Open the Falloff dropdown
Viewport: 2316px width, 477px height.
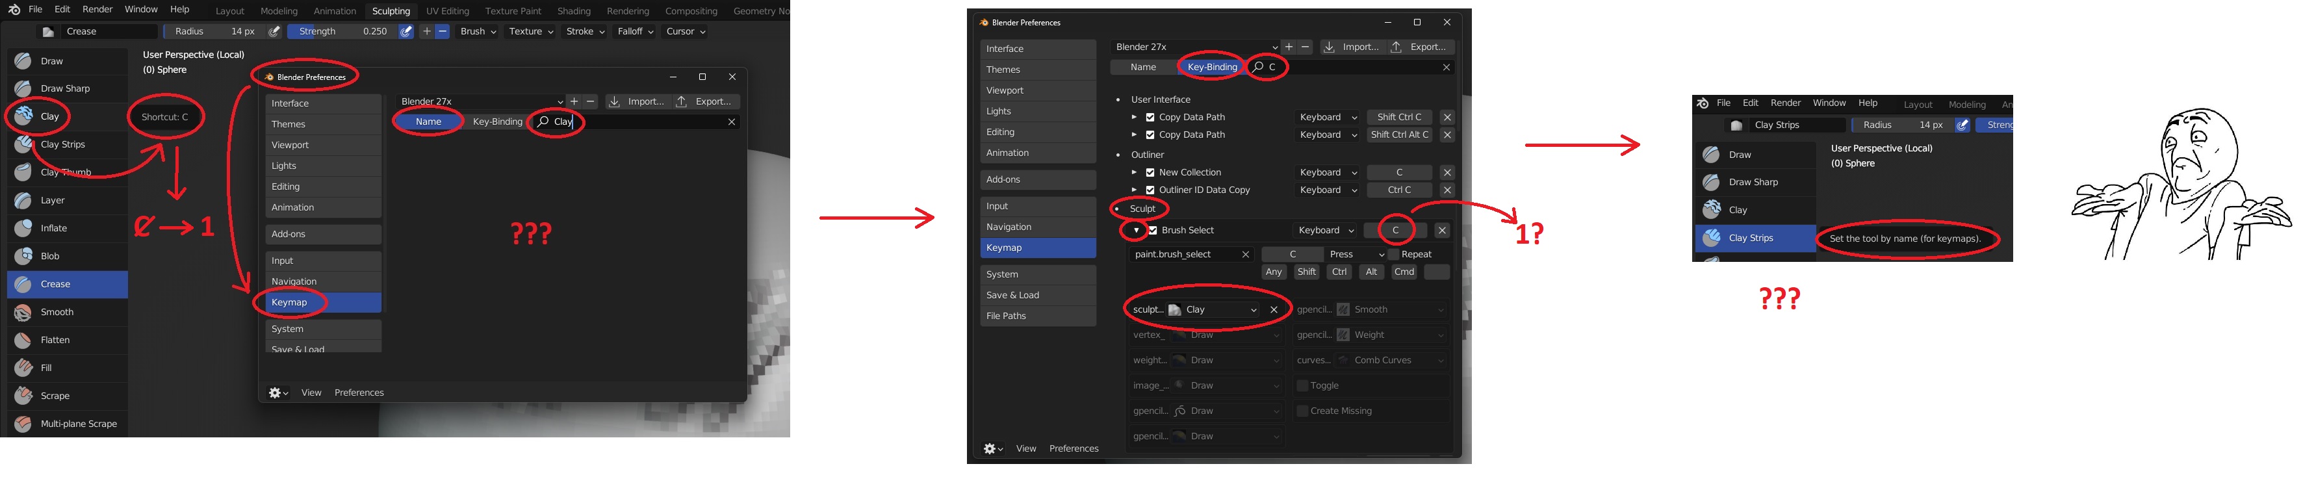click(636, 31)
